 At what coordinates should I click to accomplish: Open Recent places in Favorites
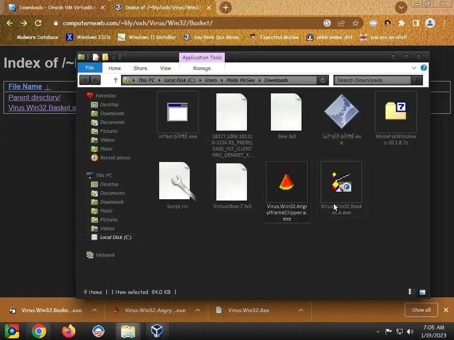[110, 158]
